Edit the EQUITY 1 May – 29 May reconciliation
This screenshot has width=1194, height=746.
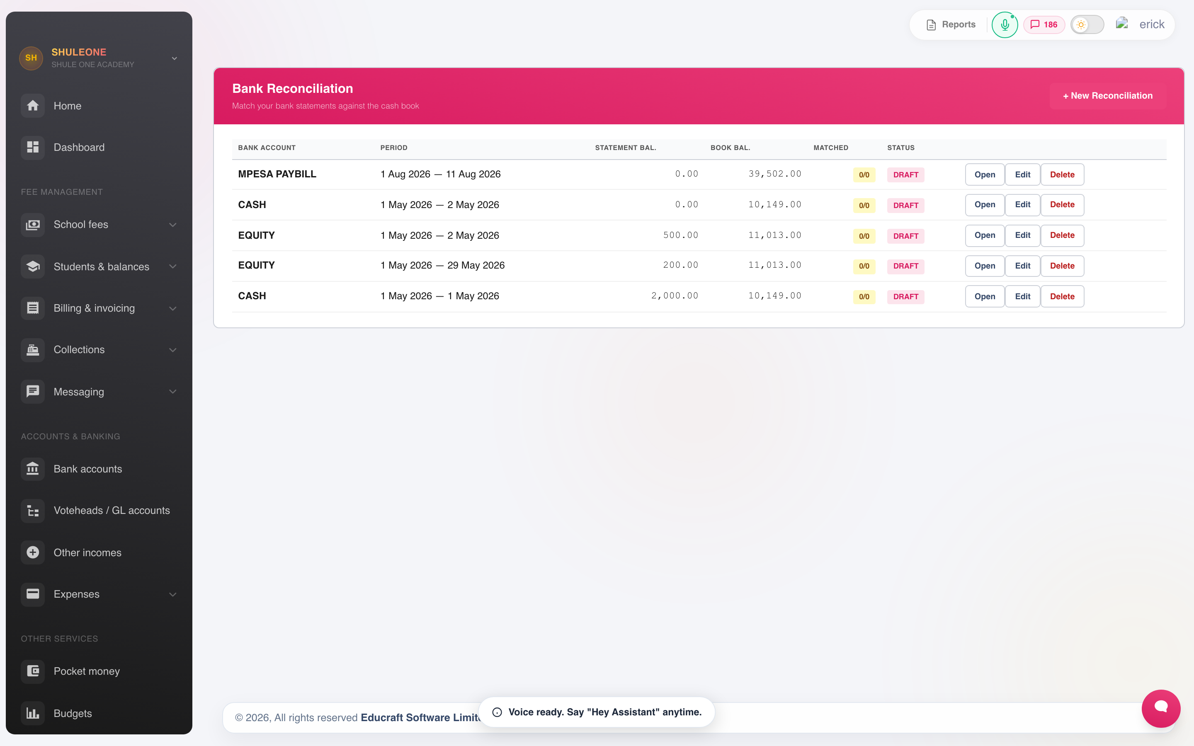click(1022, 266)
